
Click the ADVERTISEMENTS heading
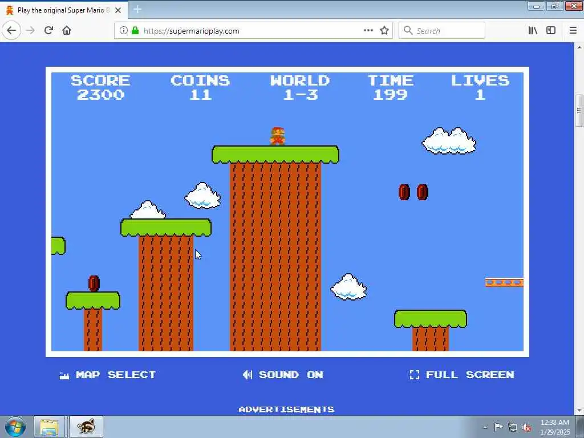tap(286, 409)
